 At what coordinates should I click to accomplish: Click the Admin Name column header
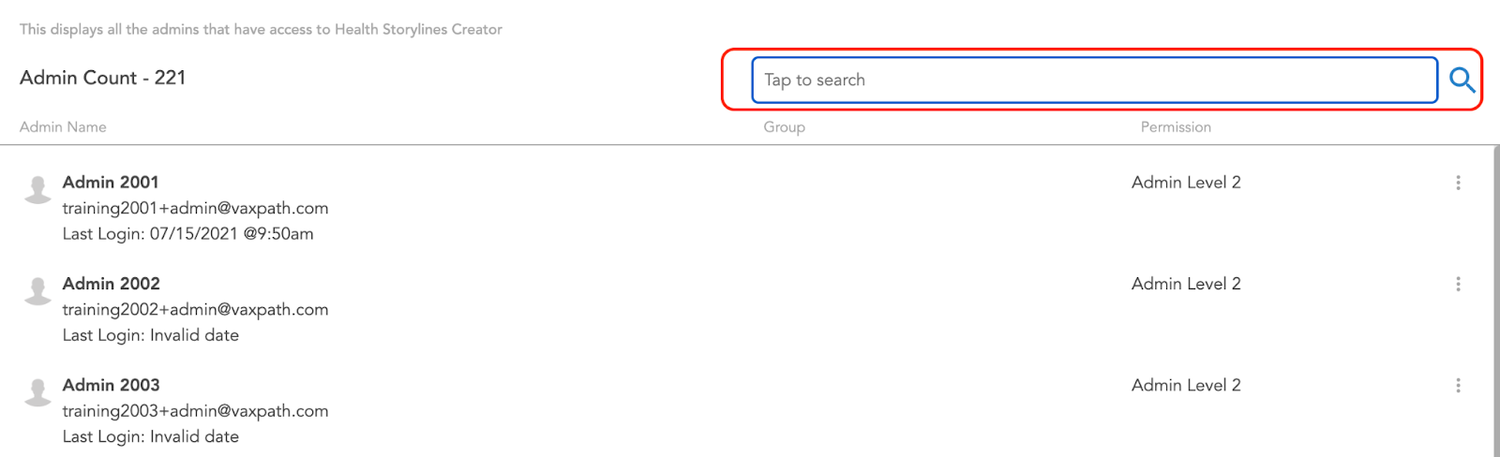63,127
